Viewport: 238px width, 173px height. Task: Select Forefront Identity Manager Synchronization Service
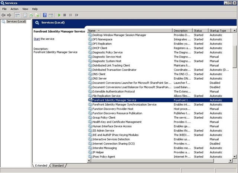pos(160,104)
